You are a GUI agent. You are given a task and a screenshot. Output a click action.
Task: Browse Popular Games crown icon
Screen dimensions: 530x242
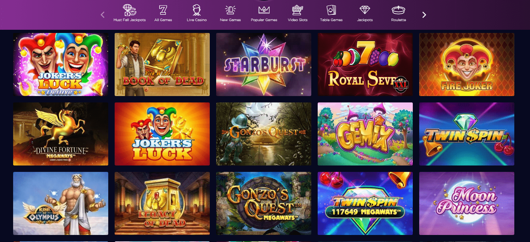(x=264, y=10)
